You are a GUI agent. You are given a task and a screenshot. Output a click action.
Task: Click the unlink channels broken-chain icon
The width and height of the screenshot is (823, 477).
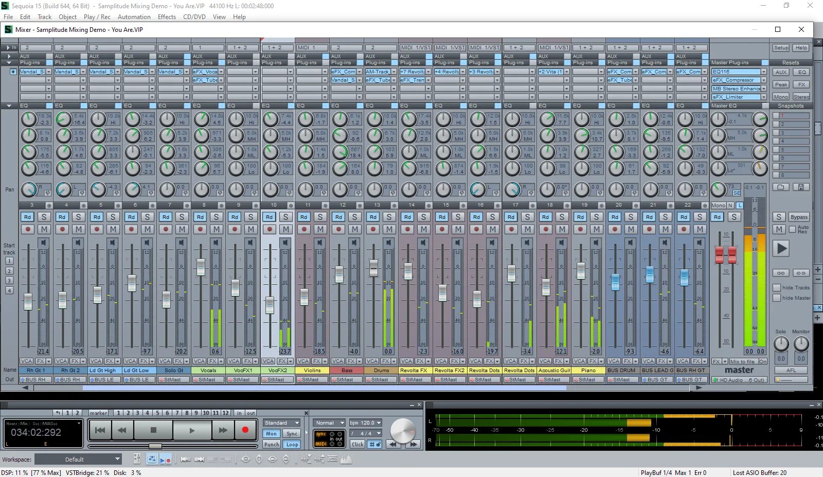tap(801, 273)
